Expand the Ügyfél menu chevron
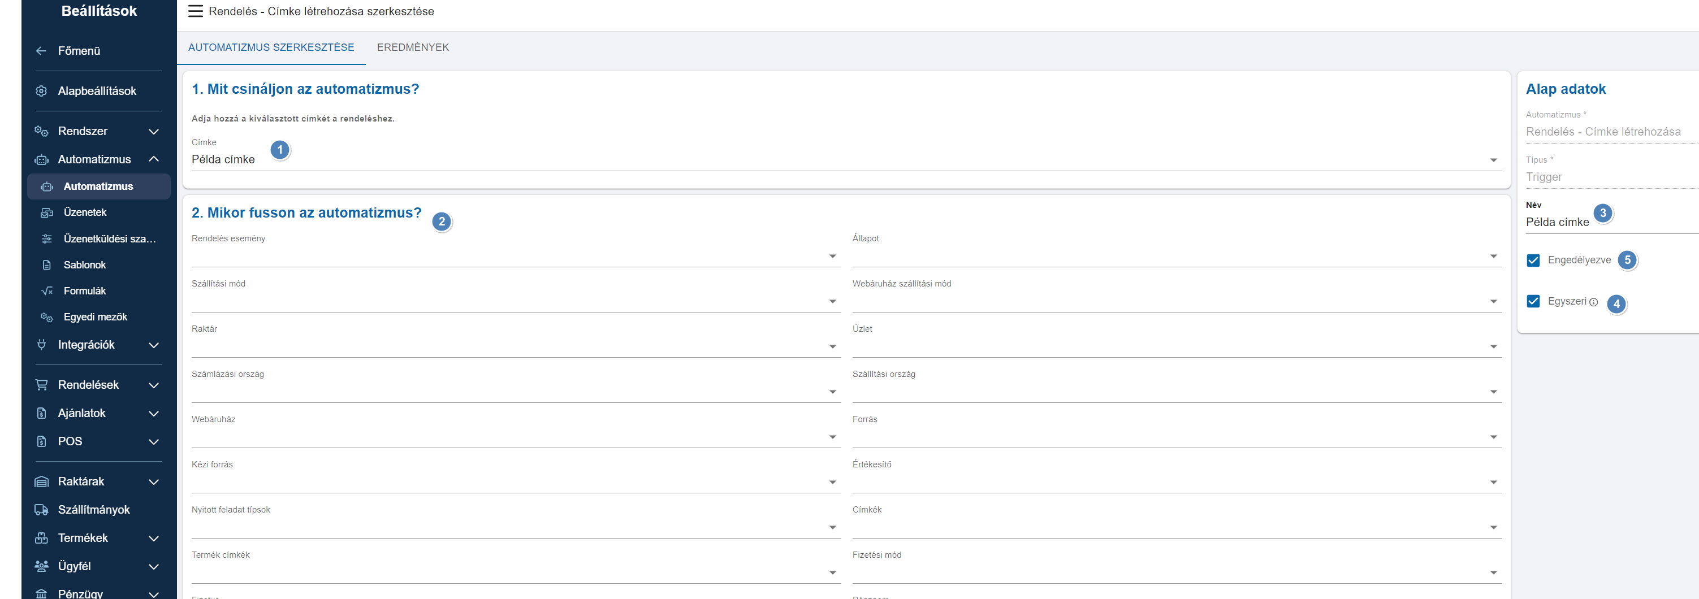The image size is (1699, 599). coord(154,566)
